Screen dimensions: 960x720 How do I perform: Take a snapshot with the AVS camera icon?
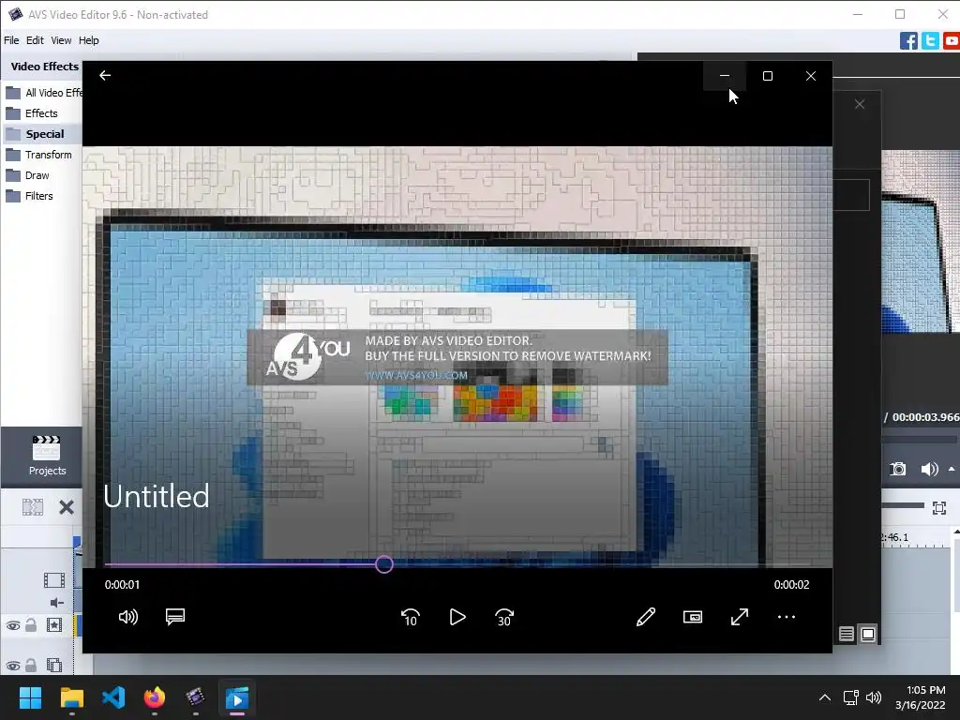pyautogui.click(x=897, y=469)
